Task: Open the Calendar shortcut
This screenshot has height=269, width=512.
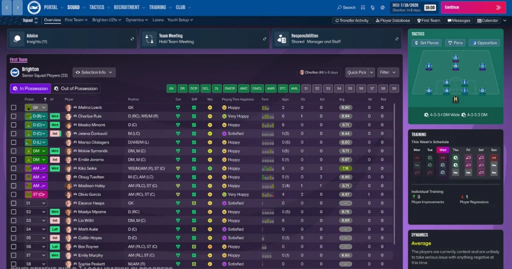Action: point(487,20)
